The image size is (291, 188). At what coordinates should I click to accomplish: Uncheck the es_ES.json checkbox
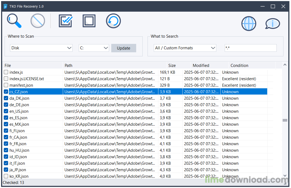pos(6,118)
